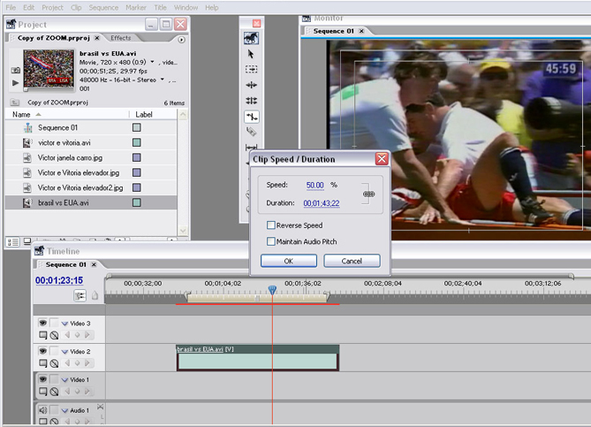The width and height of the screenshot is (591, 427).
Task: Collapse the Video 1 track triangle
Action: (64, 380)
